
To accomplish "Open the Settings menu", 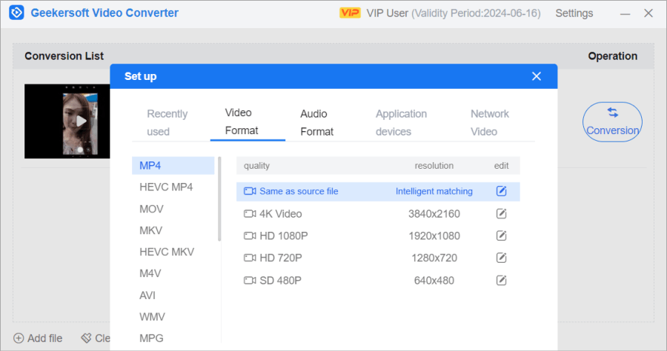I will coord(574,13).
